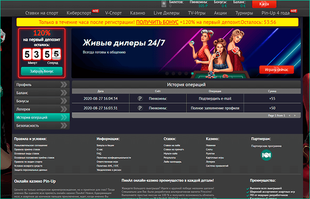Select the active fifth banner slider dot
310x199 pixels.
pyautogui.click(x=192, y=73)
